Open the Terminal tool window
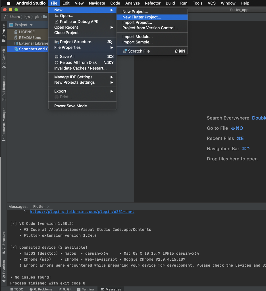 [x=86, y=289]
